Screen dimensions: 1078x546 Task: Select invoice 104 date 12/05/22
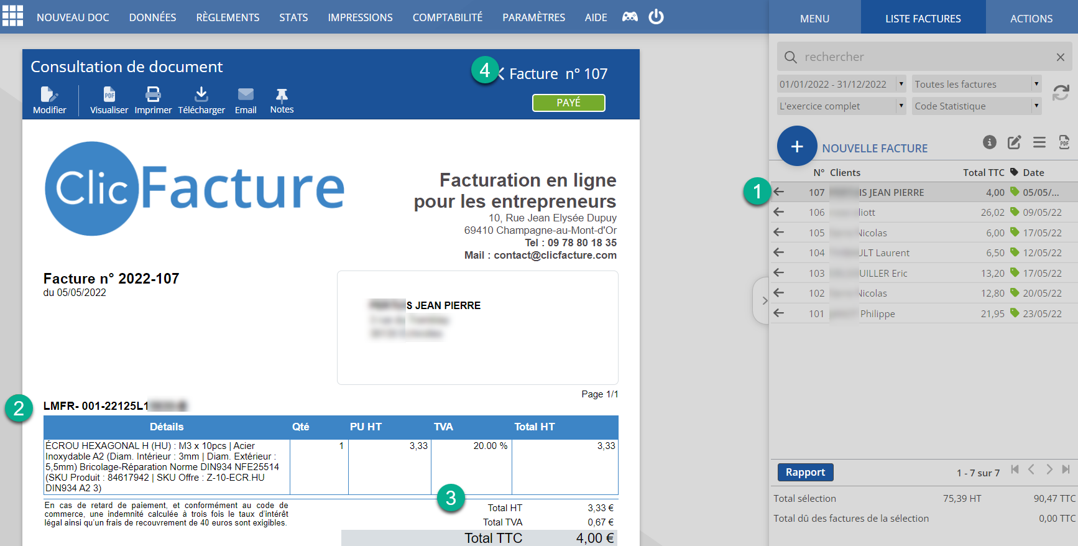point(1043,252)
